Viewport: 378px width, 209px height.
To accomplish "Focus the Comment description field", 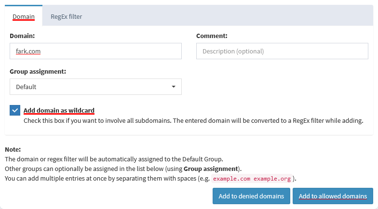I will 282,51.
